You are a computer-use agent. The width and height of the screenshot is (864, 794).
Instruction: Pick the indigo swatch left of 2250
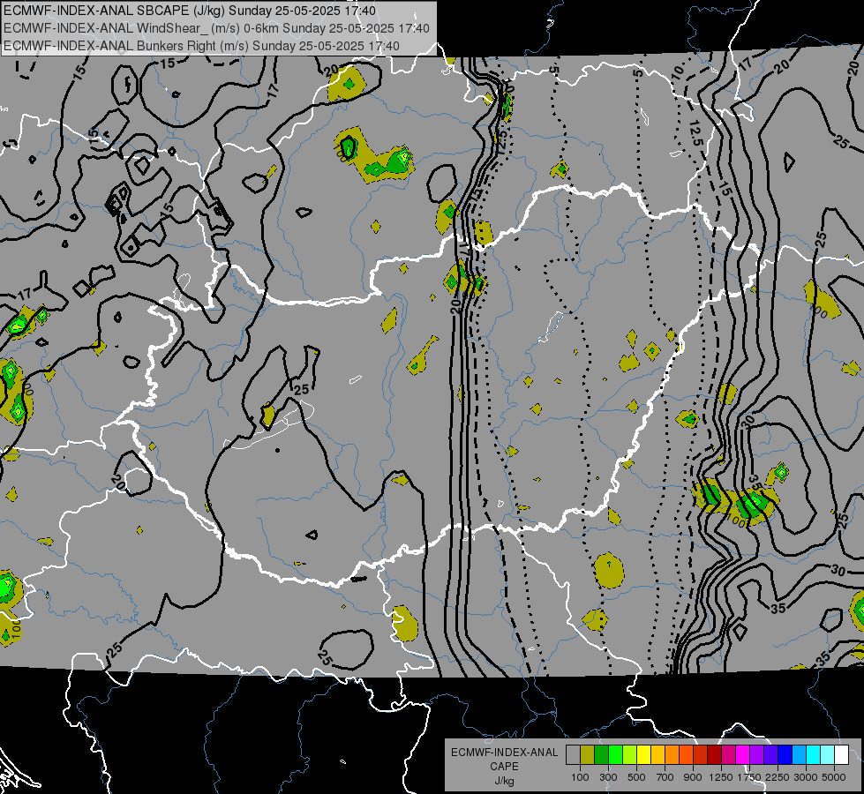point(770,754)
